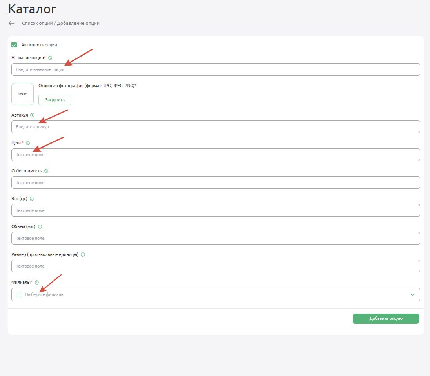Click info icon beside Артикул label
Image resolution: width=430 pixels, height=376 pixels.
coord(32,115)
